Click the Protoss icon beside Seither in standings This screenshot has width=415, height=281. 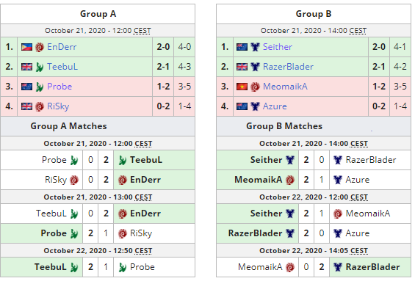[x=255, y=47]
